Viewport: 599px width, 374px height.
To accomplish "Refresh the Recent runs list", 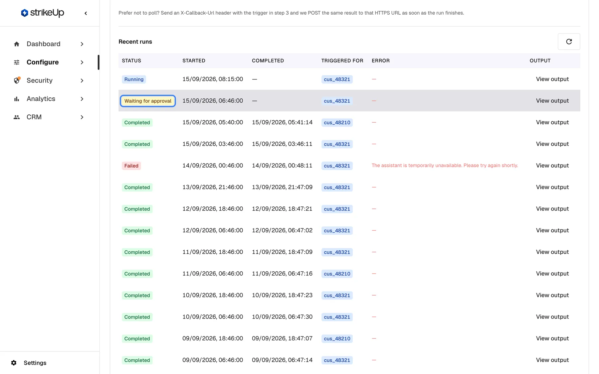I will (x=569, y=42).
